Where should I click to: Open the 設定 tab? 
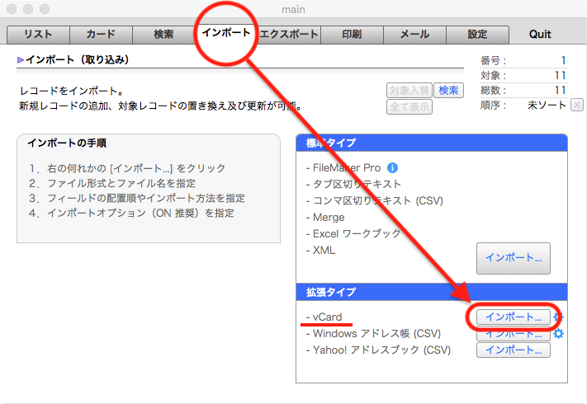coord(477,35)
